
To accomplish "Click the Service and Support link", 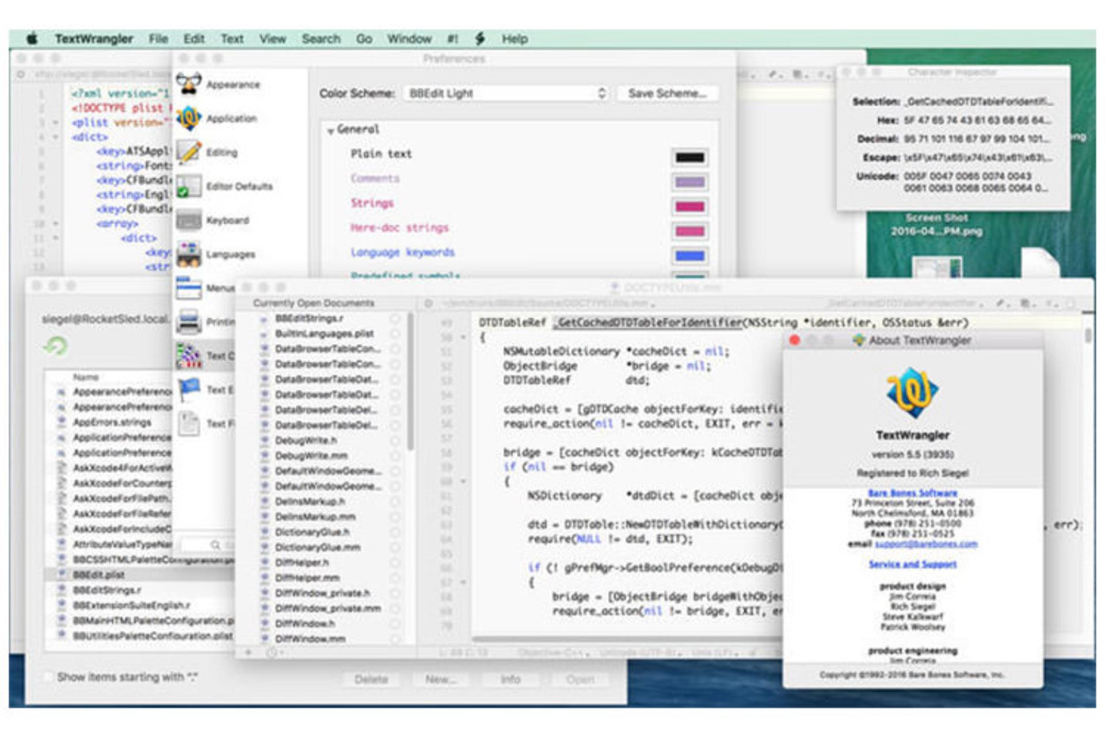I will (913, 564).
